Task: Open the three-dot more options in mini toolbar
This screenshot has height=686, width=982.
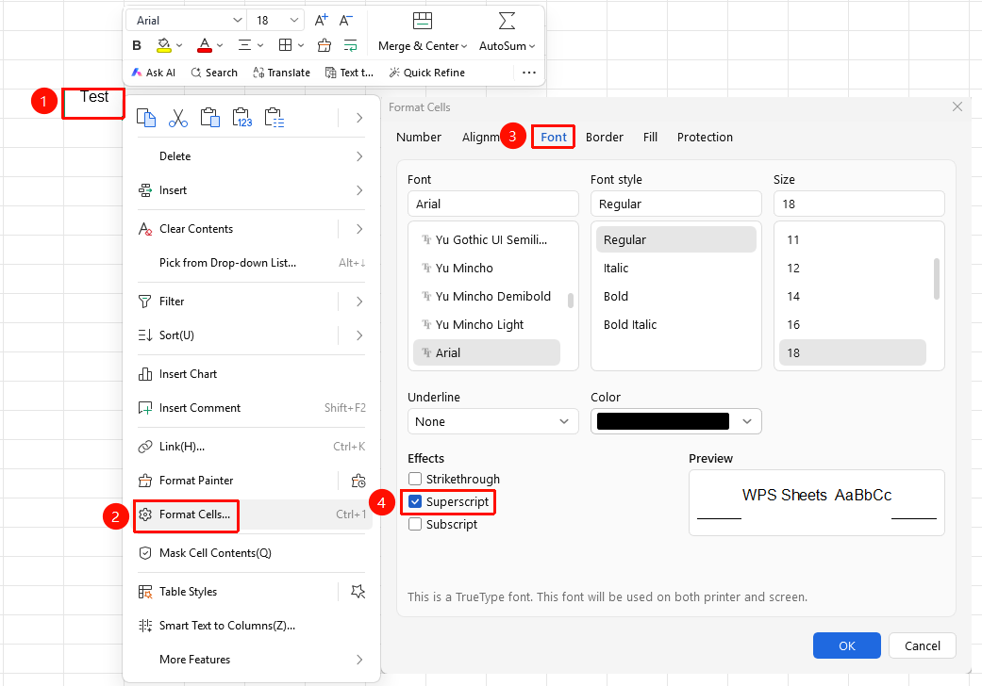Action: [x=529, y=73]
